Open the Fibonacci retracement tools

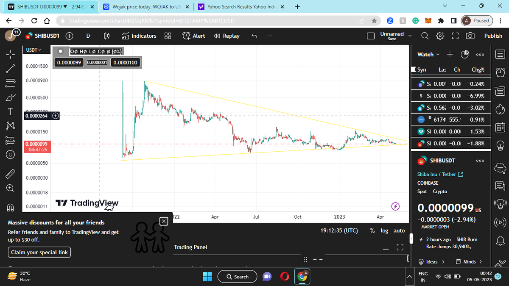tap(11, 83)
